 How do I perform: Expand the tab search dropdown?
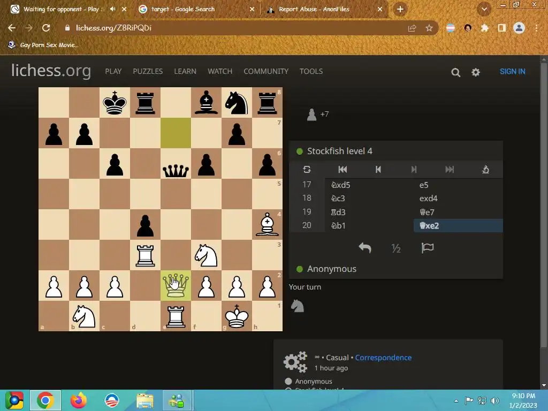484,10
